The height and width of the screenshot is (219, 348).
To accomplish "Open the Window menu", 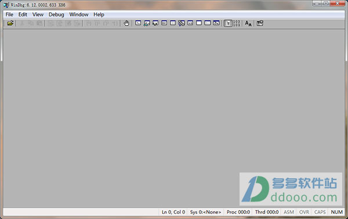I will click(x=79, y=15).
